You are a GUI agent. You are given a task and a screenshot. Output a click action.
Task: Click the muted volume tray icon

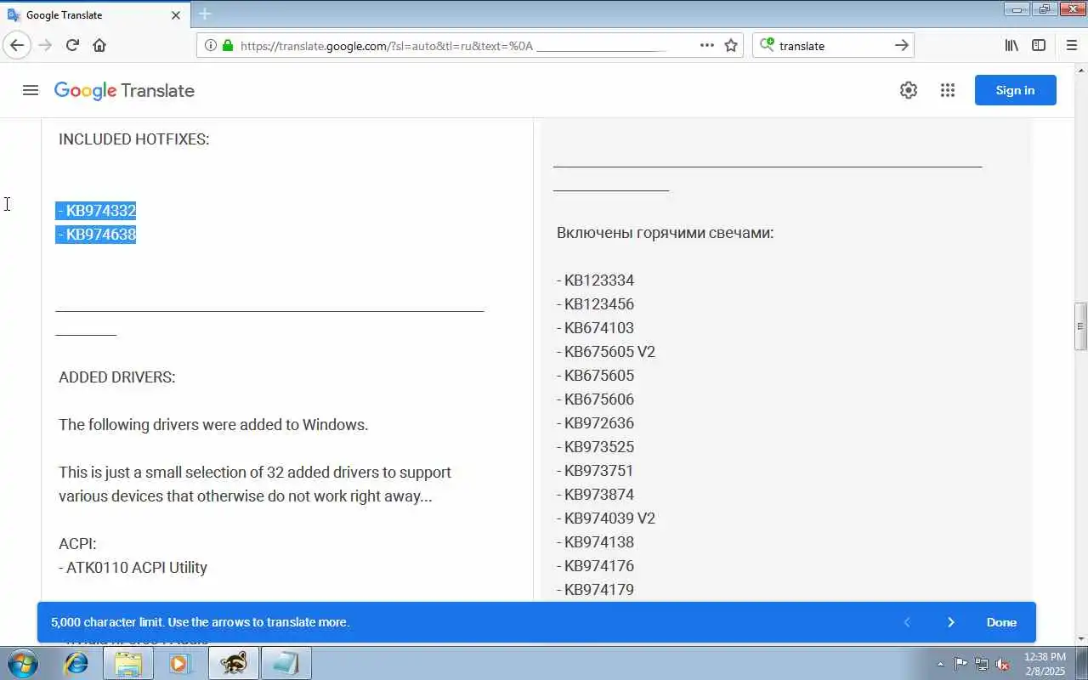(x=1003, y=664)
